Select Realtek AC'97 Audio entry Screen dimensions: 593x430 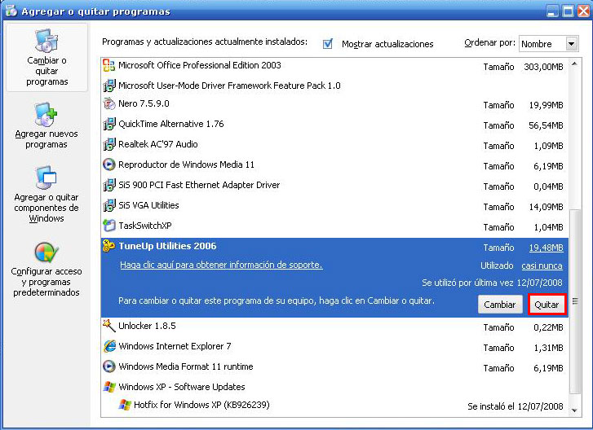[x=334, y=145]
